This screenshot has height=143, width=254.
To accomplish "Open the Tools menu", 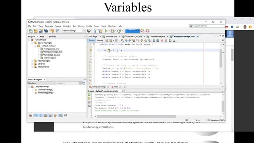I will (104, 26).
